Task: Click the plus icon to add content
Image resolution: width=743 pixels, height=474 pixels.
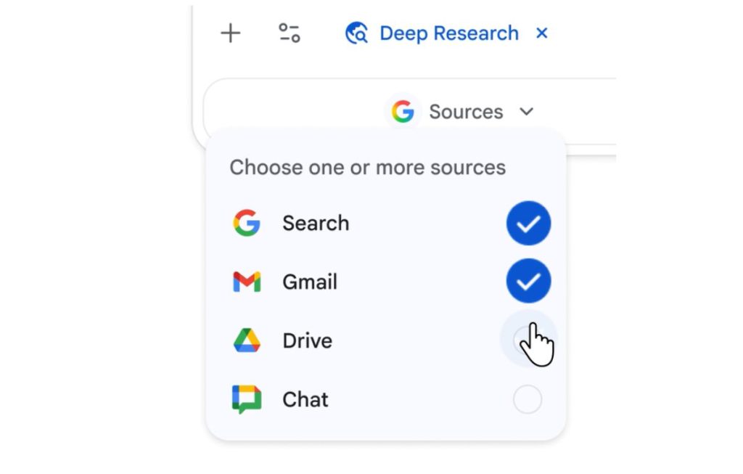Action: (x=229, y=33)
